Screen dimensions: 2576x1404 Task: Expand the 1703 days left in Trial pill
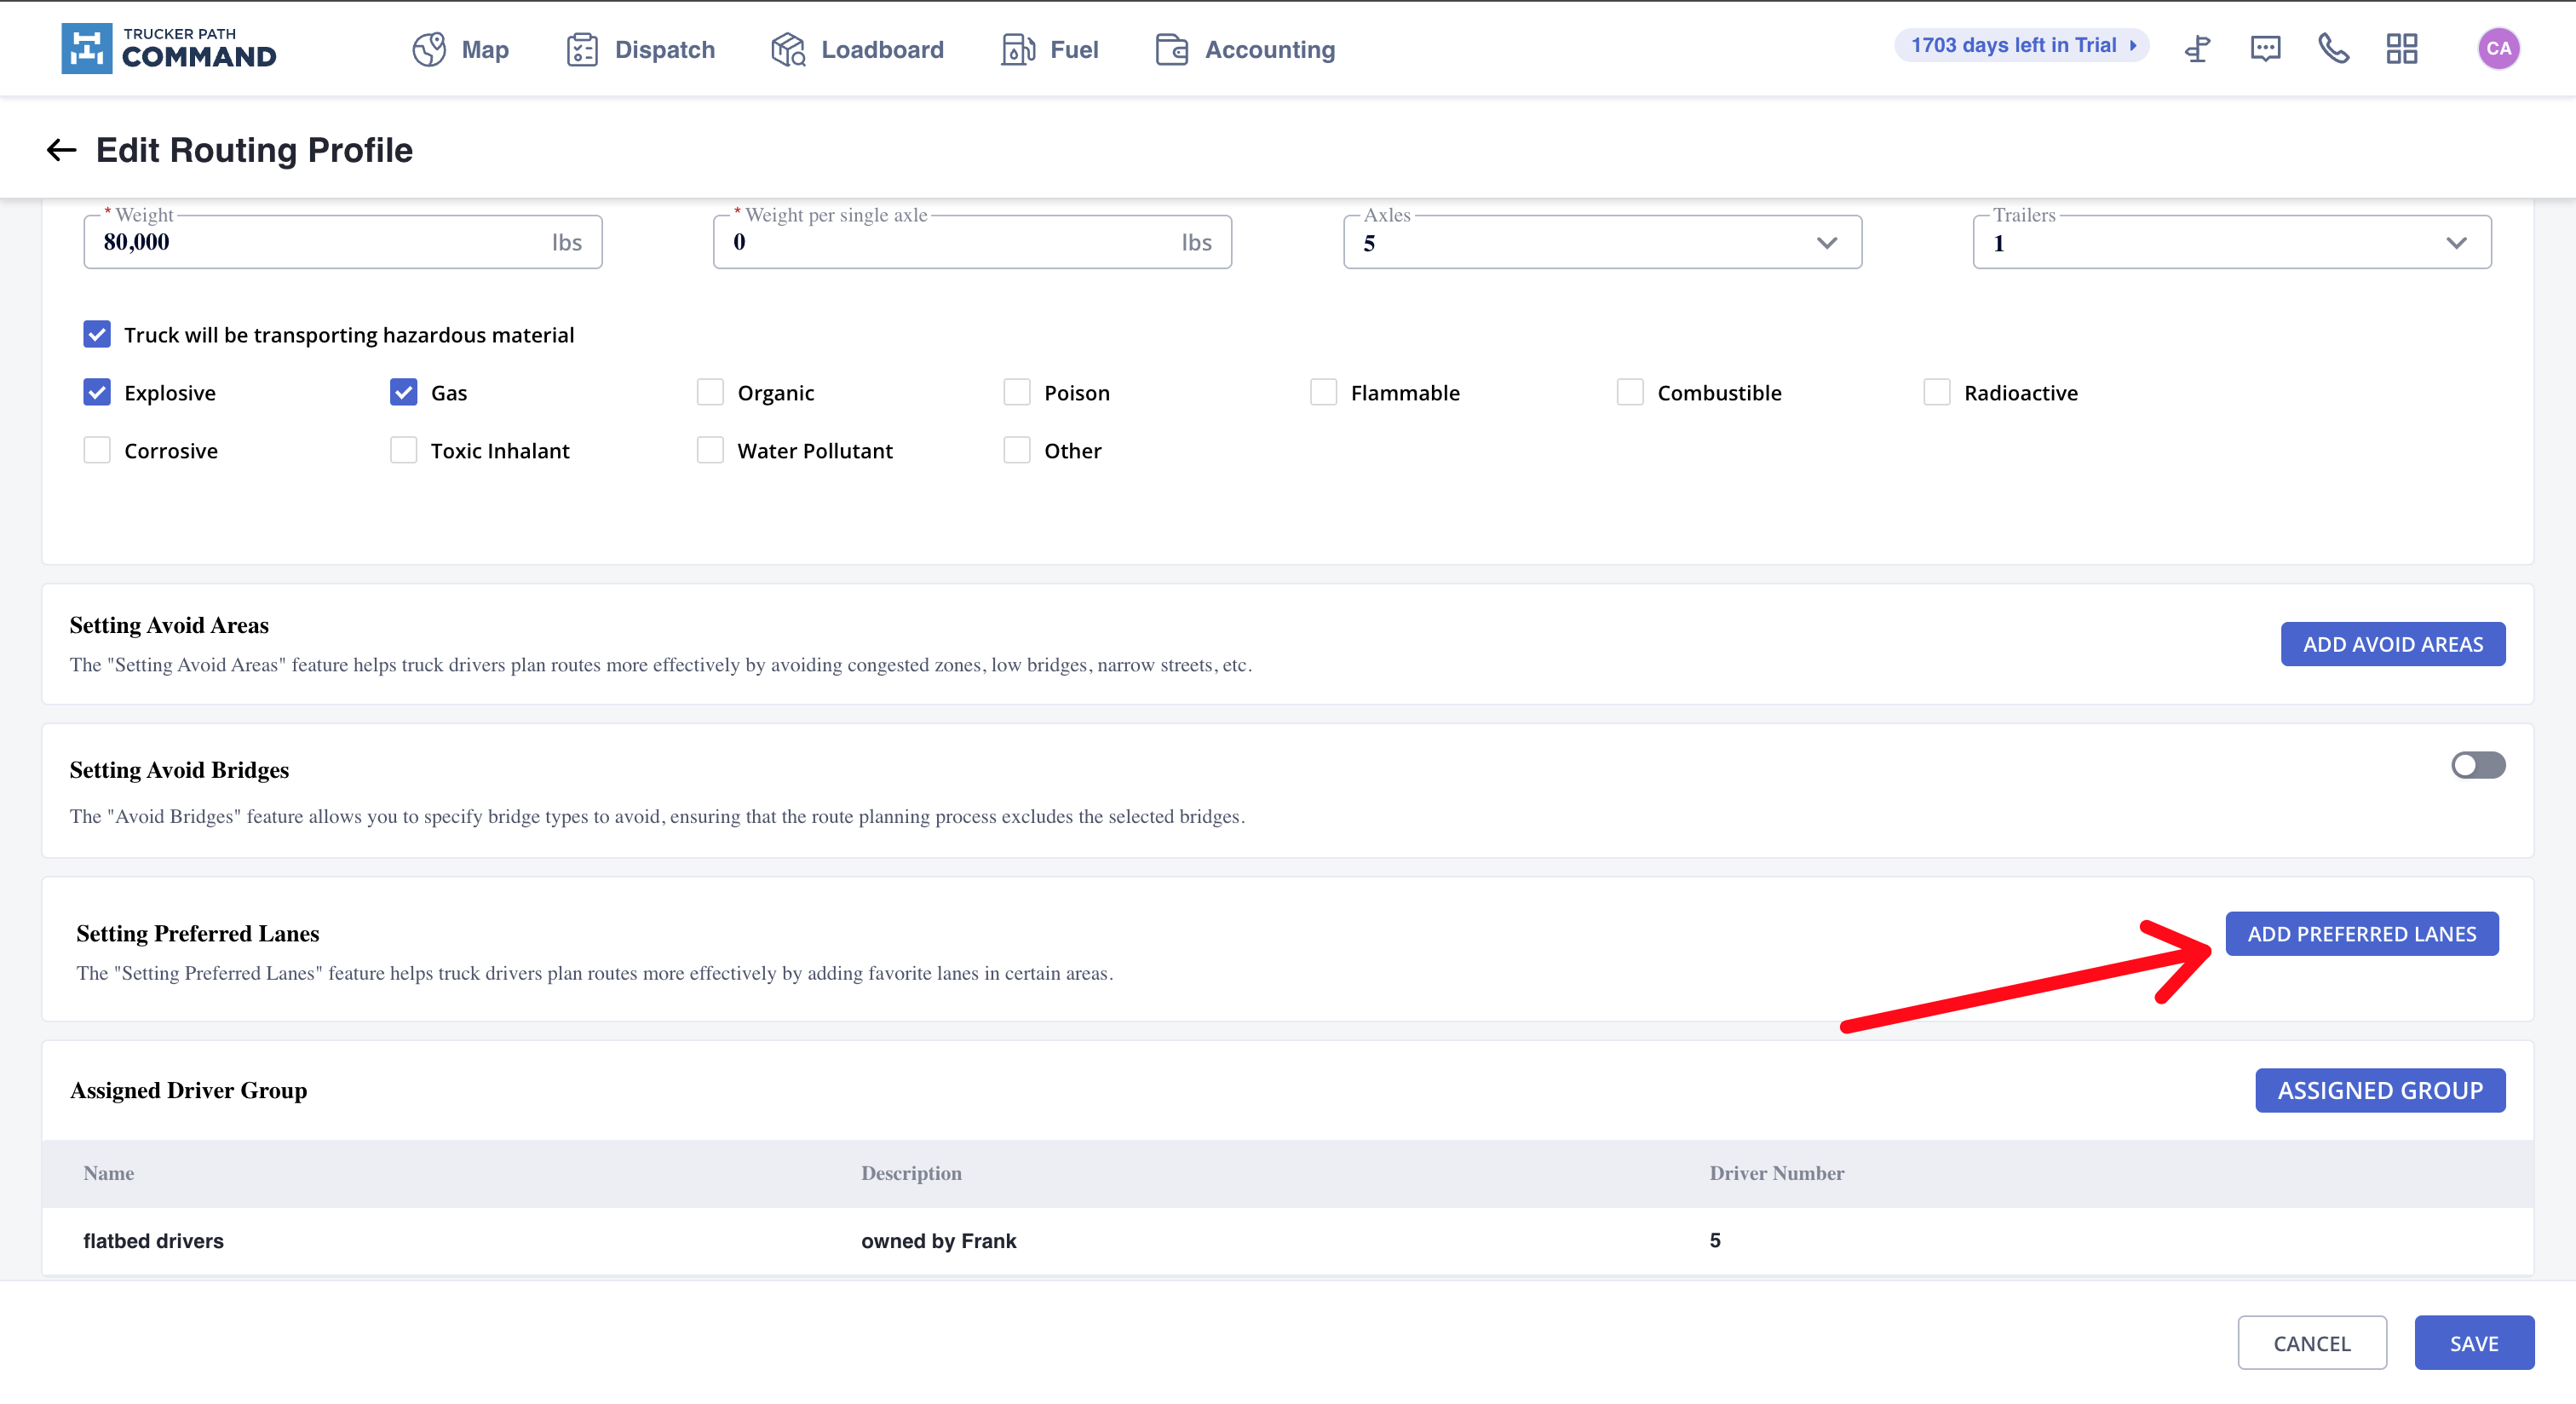2021,45
